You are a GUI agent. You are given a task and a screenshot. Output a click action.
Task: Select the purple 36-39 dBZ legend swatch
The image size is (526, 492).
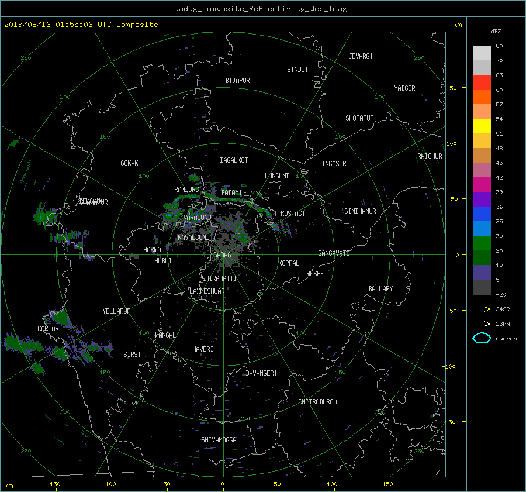pyautogui.click(x=482, y=199)
